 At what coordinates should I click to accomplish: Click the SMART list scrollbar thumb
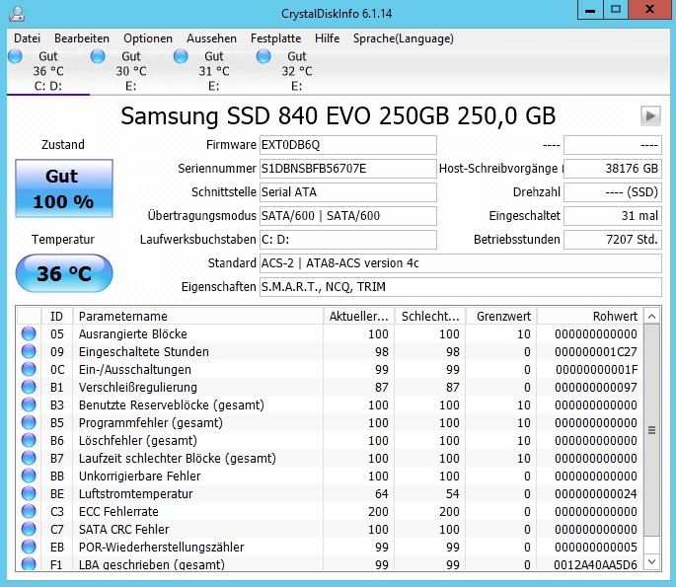pos(652,430)
